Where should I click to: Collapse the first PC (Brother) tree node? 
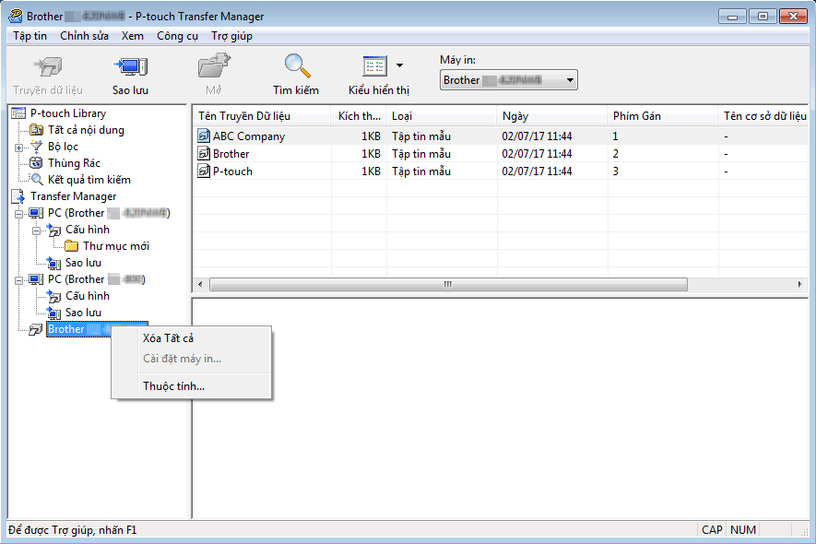click(x=19, y=213)
